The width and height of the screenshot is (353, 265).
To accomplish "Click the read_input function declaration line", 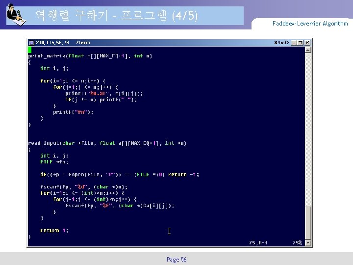I will (x=107, y=143).
